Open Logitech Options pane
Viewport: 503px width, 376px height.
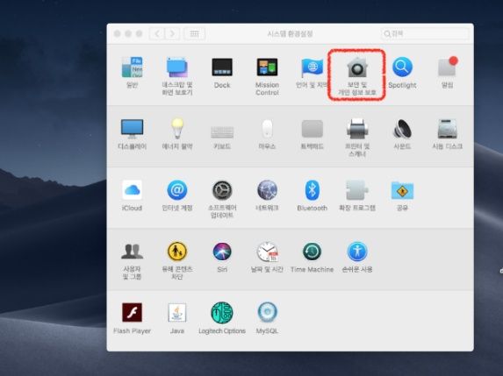222,313
